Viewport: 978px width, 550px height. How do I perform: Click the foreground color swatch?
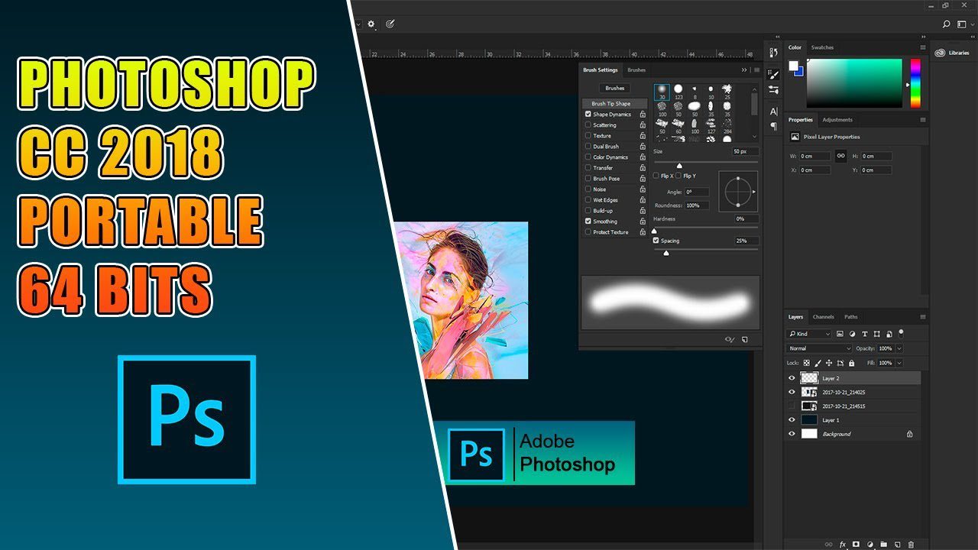[x=794, y=65]
